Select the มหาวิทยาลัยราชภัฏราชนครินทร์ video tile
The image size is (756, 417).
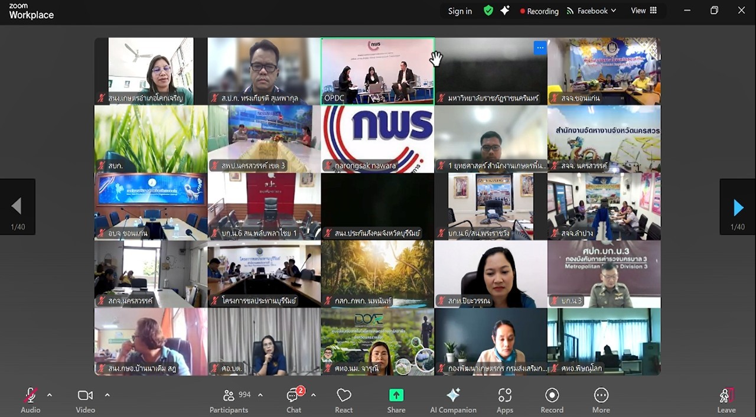pos(491,71)
